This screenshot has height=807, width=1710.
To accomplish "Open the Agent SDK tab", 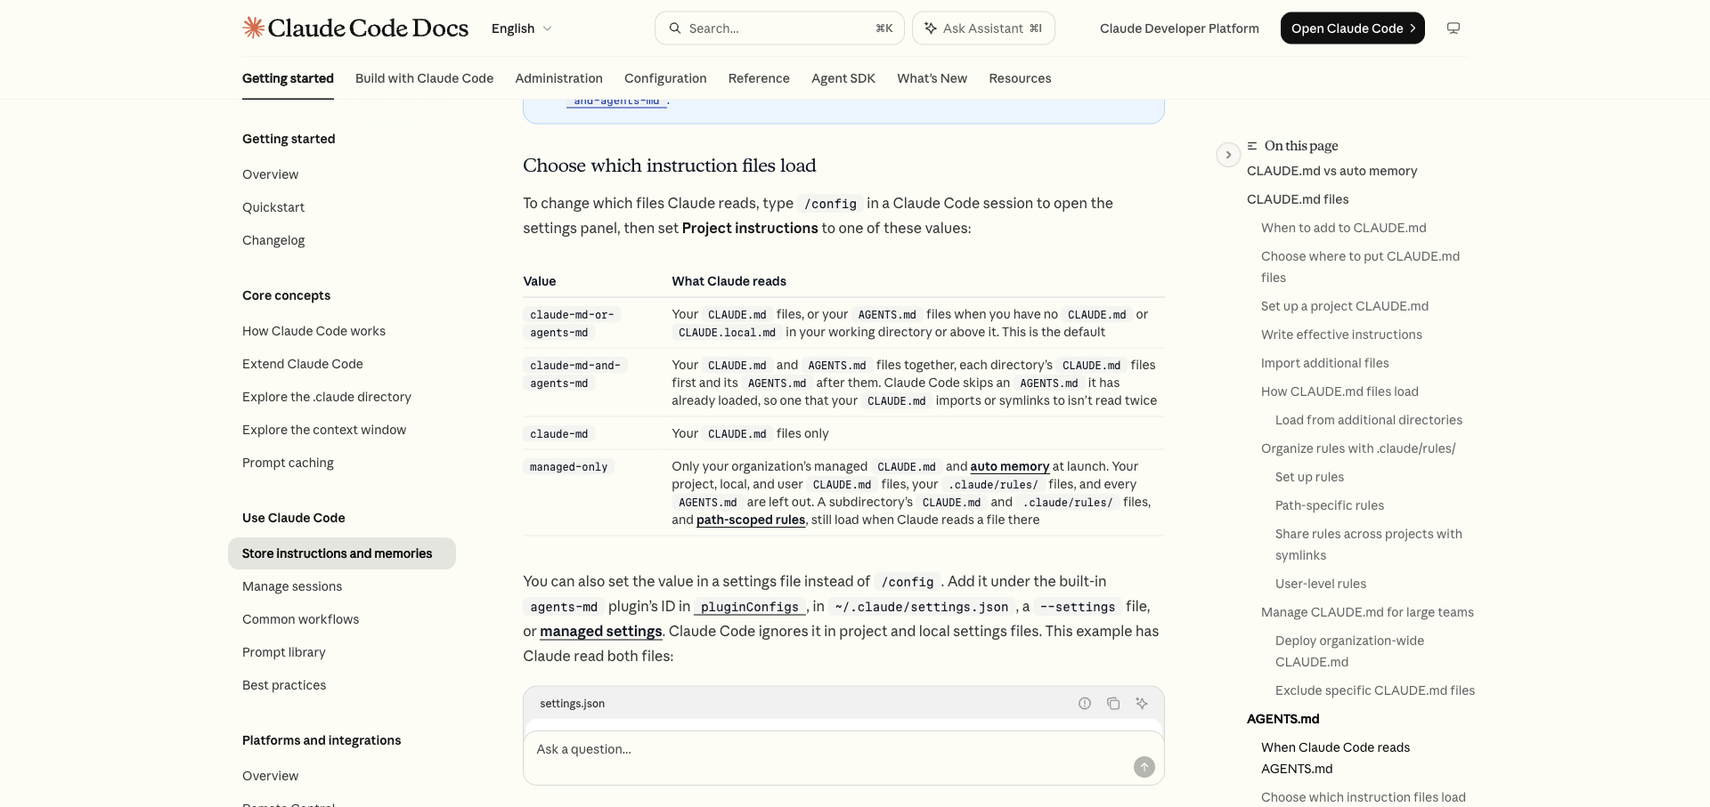I will pyautogui.click(x=843, y=78).
